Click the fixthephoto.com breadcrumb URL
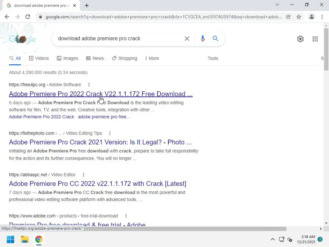Screen dimensions: 329x247 click(x=55, y=133)
